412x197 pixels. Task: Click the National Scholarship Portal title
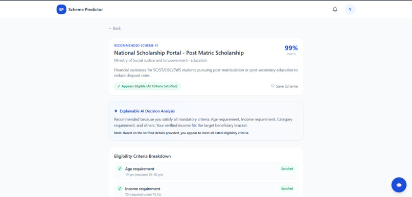coord(179,53)
